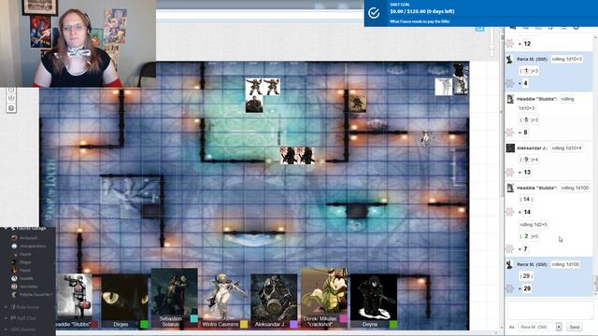Image resolution: width=598 pixels, height=336 pixels.
Task: Select the white humanoid token on the map
Action: click(426, 138)
